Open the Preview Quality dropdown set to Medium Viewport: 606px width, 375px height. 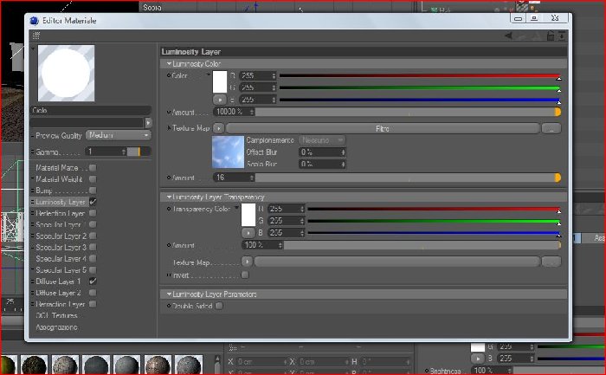click(x=119, y=135)
